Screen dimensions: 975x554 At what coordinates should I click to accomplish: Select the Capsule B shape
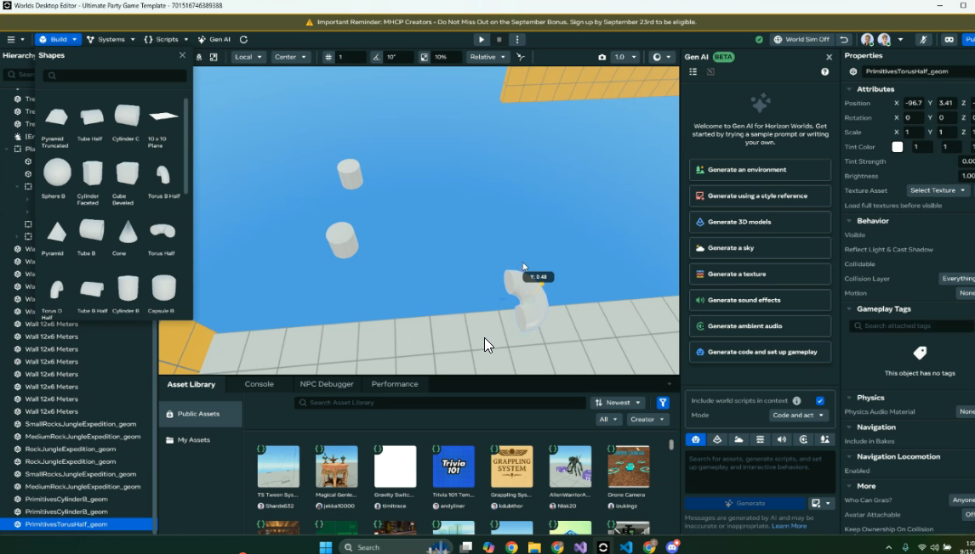point(162,294)
